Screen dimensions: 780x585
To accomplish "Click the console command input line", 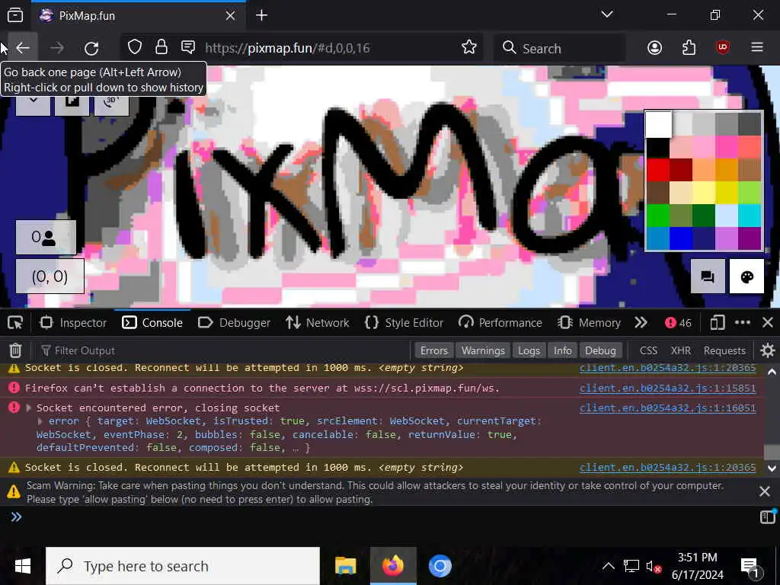I will [388, 517].
